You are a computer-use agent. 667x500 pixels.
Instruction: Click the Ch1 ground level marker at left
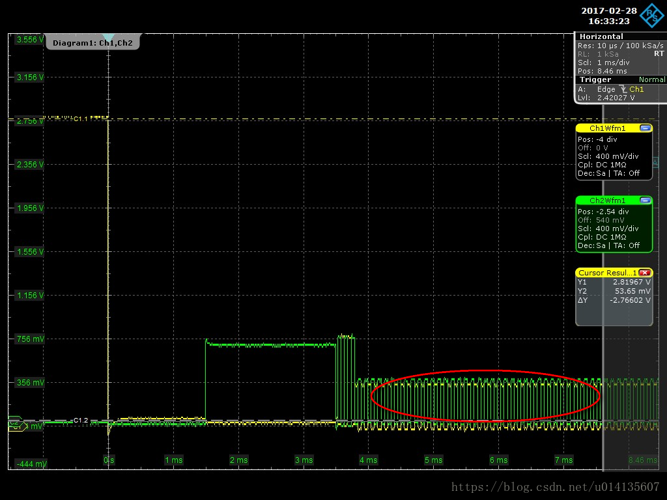(18, 426)
